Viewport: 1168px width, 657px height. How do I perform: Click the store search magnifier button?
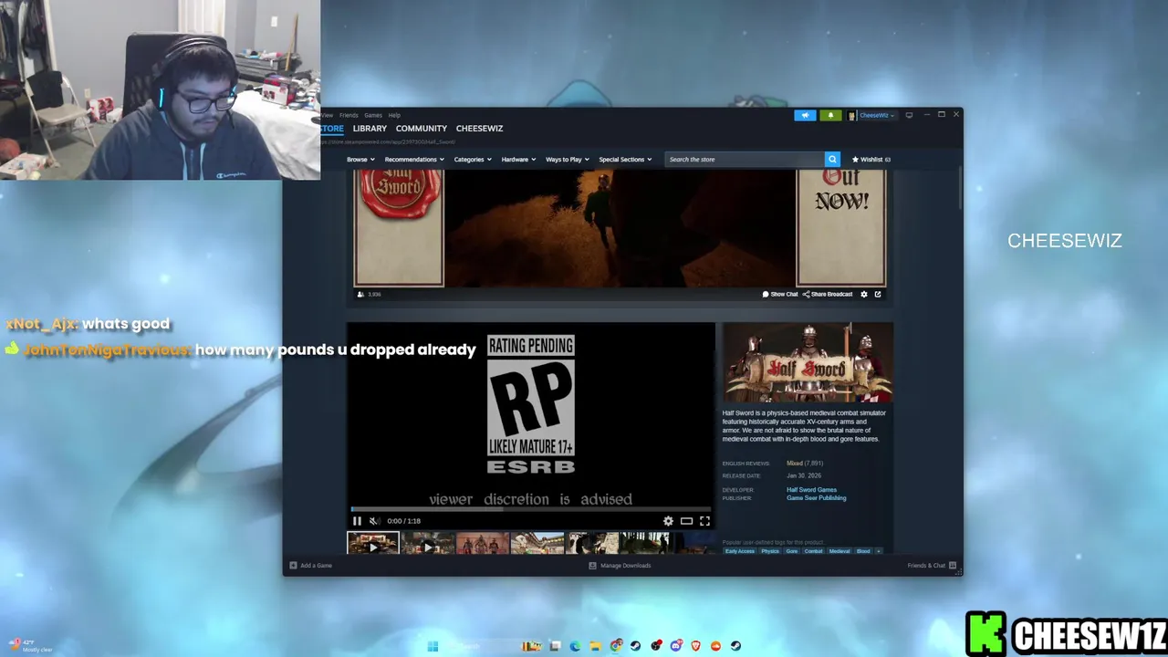click(832, 159)
